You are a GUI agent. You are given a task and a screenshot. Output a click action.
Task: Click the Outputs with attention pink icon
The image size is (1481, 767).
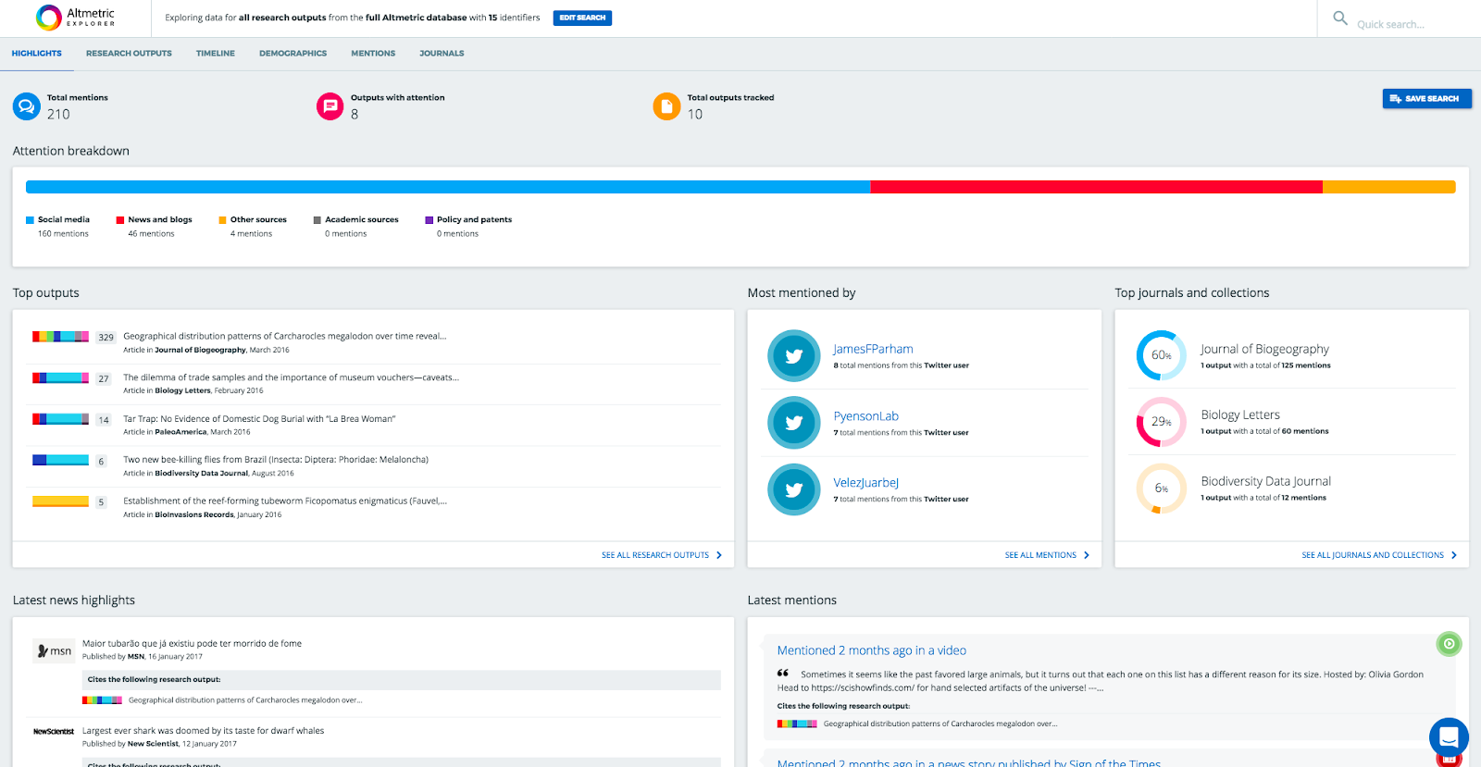[x=330, y=106]
